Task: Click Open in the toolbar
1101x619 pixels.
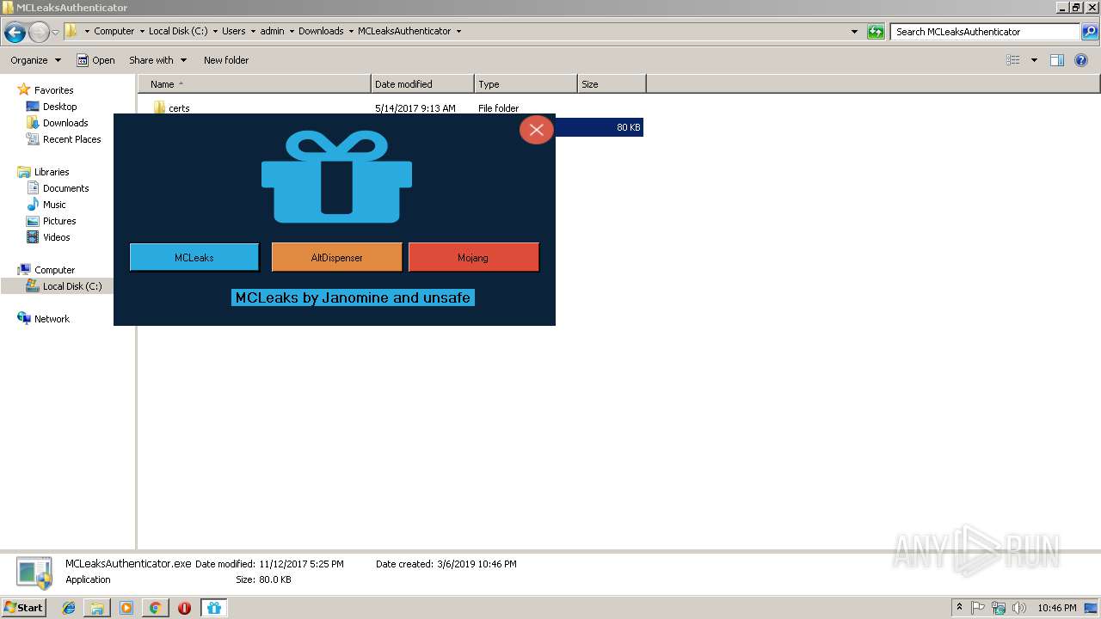Action: pos(95,60)
